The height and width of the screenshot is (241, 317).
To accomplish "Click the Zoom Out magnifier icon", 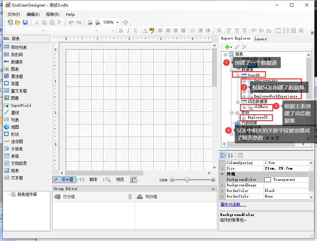I will click(90, 22).
